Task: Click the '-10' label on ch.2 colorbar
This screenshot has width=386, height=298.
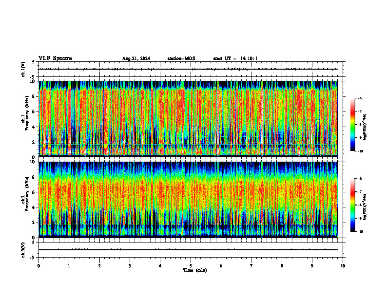Action: (x=361, y=232)
